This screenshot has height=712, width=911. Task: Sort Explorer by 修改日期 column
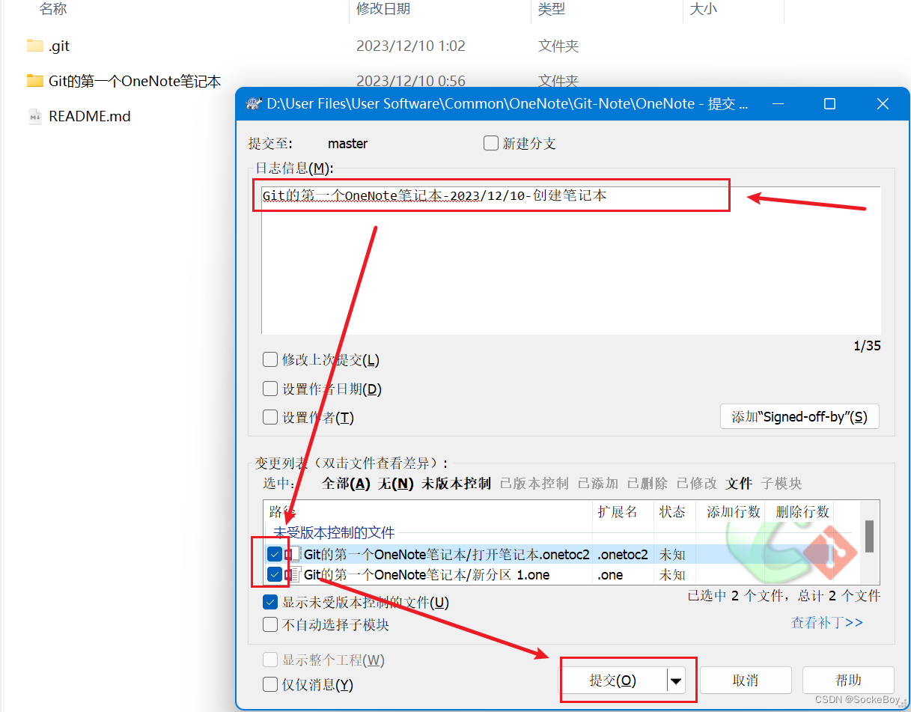(x=383, y=9)
